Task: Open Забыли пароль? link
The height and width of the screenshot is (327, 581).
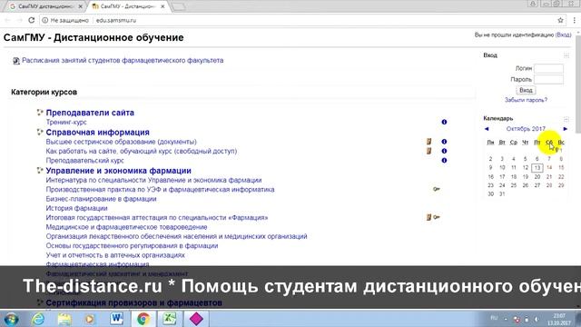Action: 526,100
